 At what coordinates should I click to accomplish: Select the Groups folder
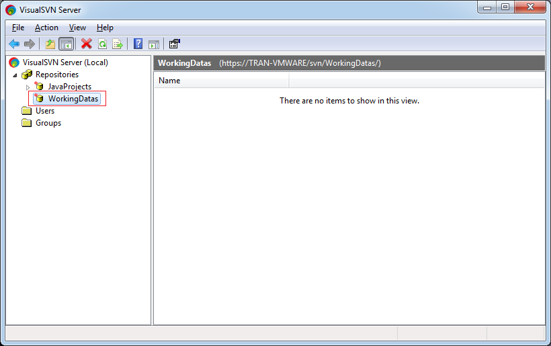click(48, 123)
